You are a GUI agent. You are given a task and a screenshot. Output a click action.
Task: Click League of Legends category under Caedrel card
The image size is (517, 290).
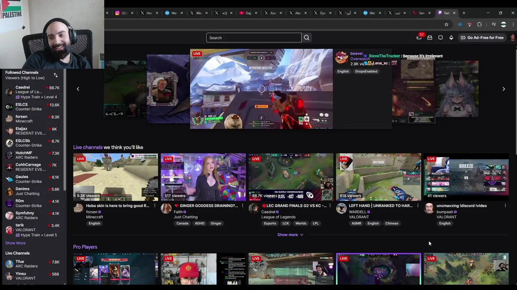[x=278, y=217]
